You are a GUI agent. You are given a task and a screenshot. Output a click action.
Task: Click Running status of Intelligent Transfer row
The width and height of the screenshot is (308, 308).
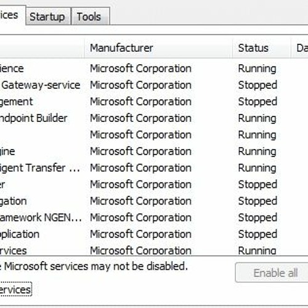click(257, 168)
